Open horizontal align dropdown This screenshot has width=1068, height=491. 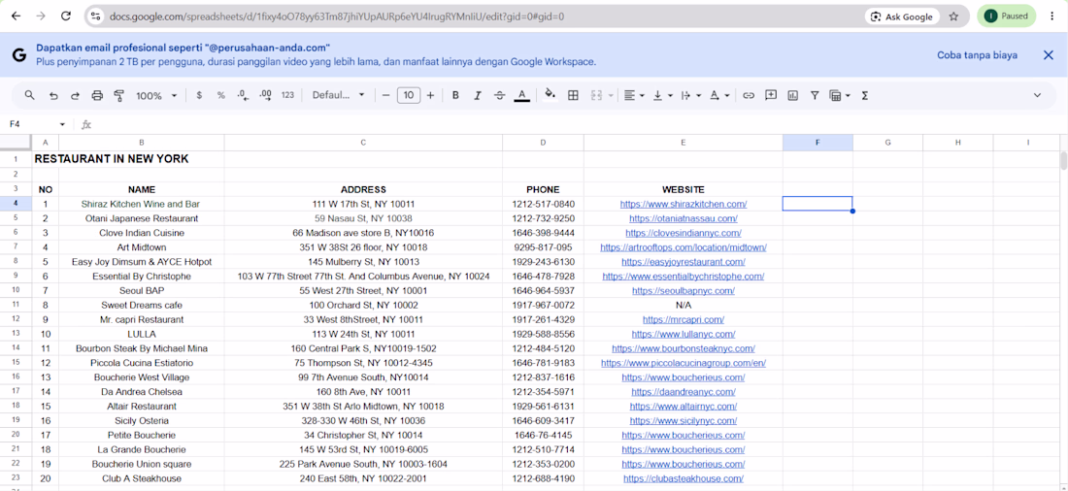[x=634, y=95]
